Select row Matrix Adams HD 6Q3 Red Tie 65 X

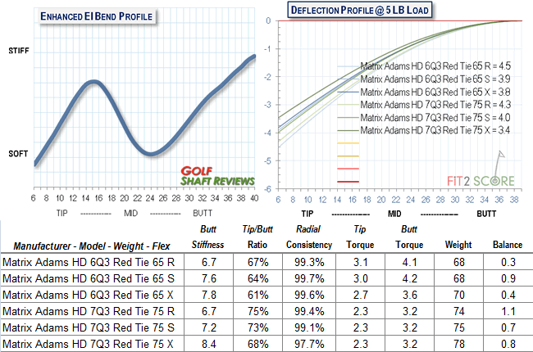point(266,295)
